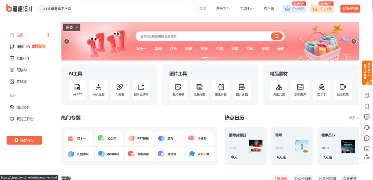Open 开放平台 in top navigation

223,9
